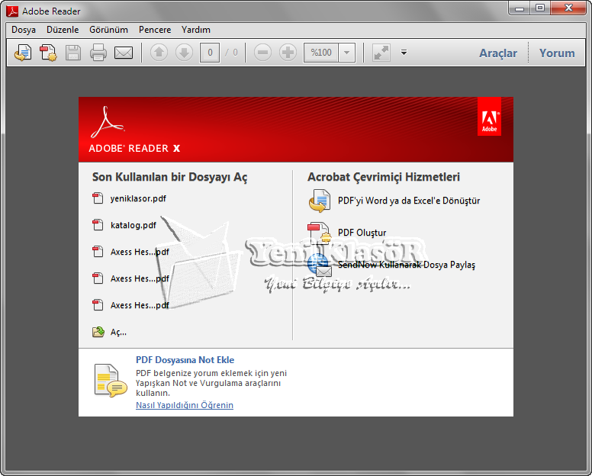Click the PDF Oluştur link

pyautogui.click(x=362, y=233)
